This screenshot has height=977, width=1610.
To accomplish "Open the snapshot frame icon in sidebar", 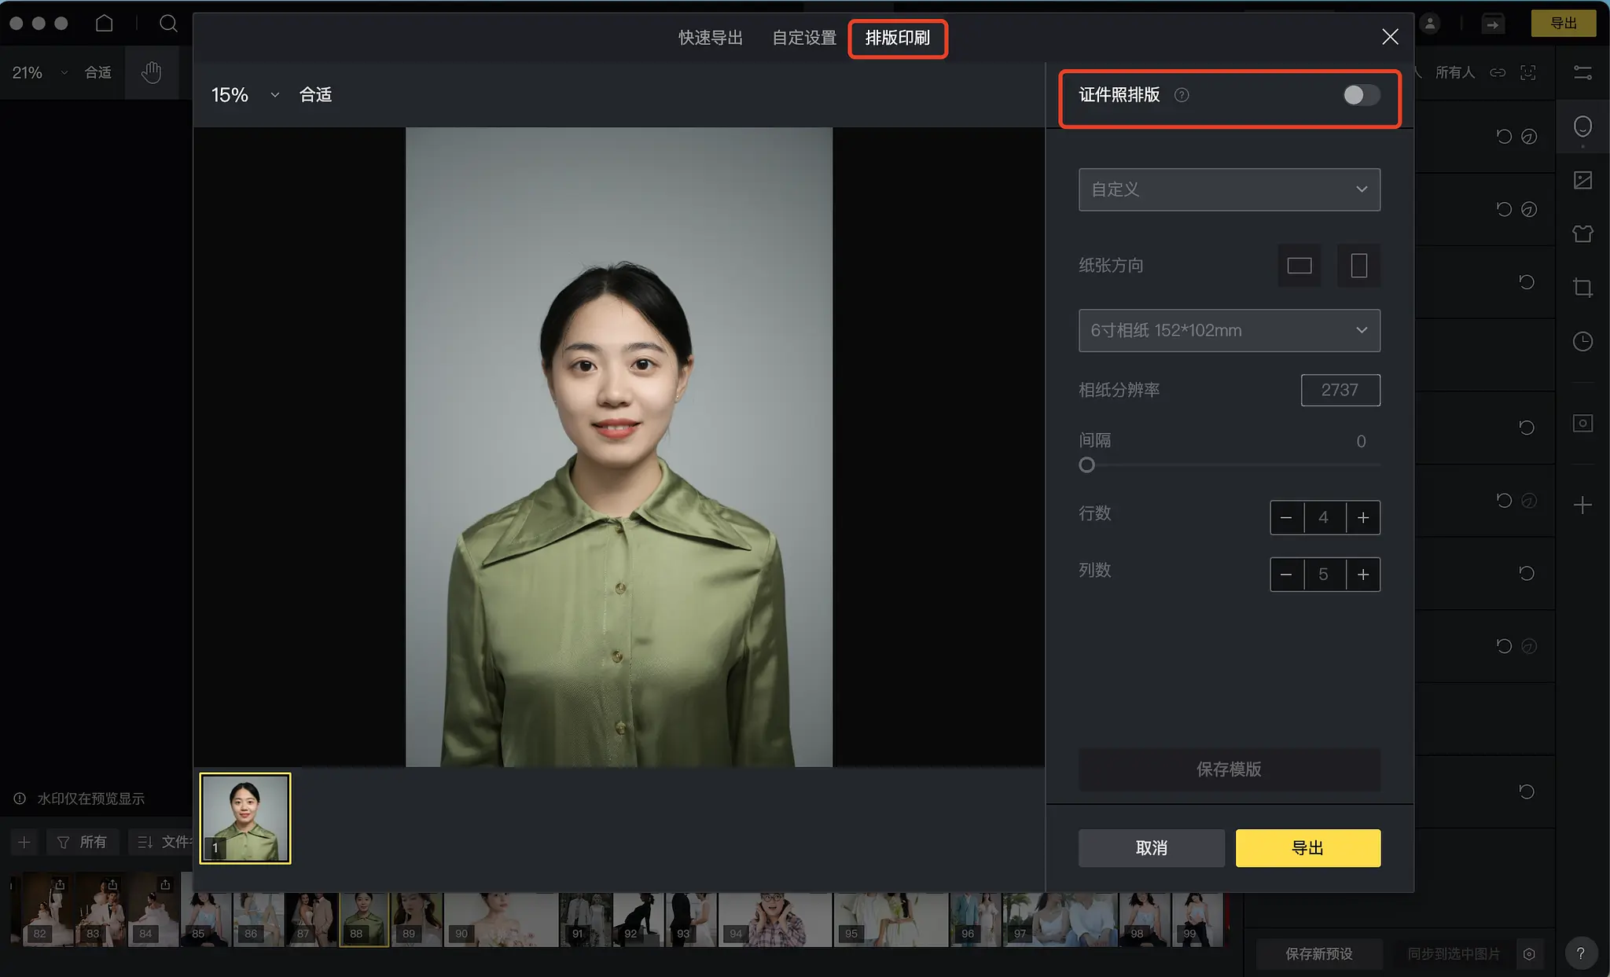I will point(1582,423).
